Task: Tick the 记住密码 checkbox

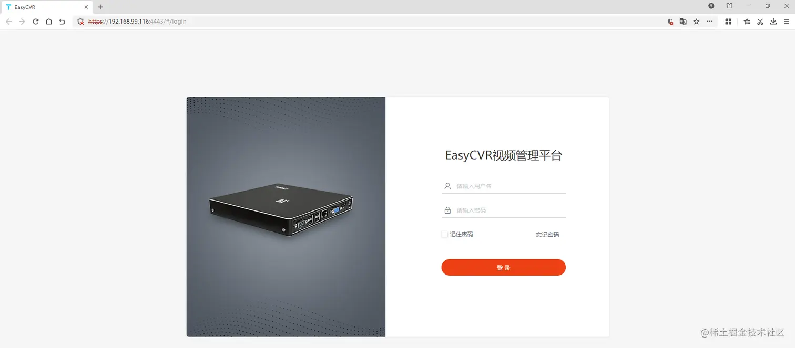Action: pos(445,234)
